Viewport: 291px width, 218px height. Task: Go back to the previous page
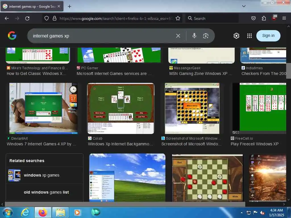click(x=7, y=18)
